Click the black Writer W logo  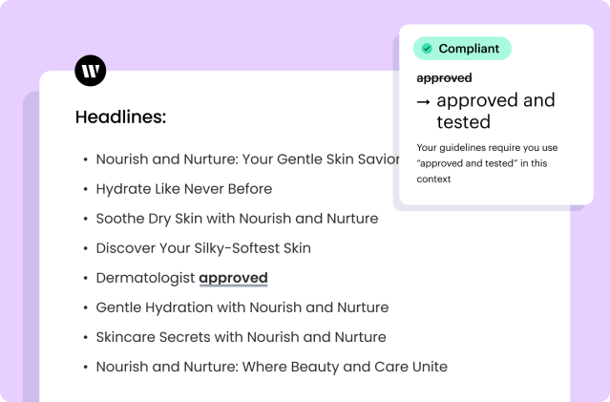coord(91,71)
